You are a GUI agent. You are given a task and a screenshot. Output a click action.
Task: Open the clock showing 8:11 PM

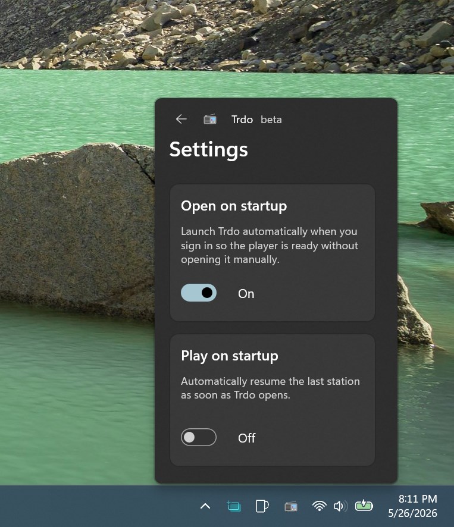pos(418,499)
